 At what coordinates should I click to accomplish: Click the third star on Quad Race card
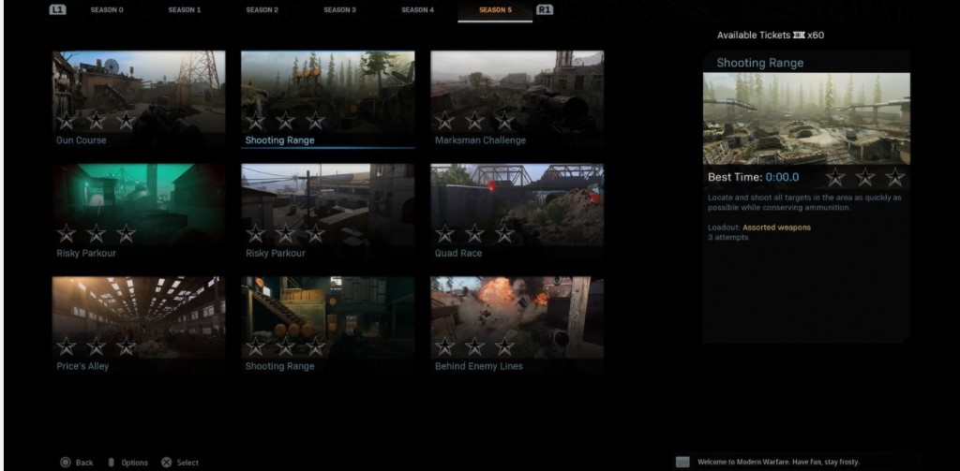pyautogui.click(x=504, y=233)
